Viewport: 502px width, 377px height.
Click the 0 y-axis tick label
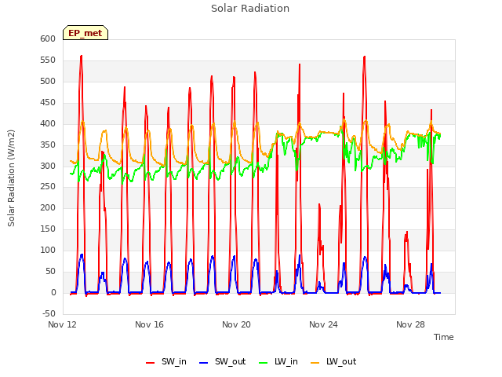pos(53,292)
